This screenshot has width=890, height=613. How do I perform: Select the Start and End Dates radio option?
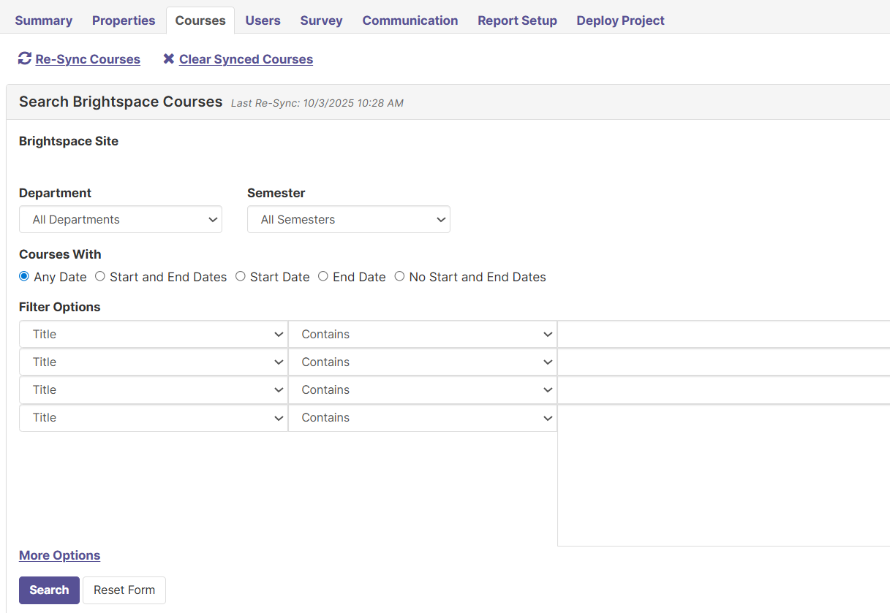(x=100, y=276)
